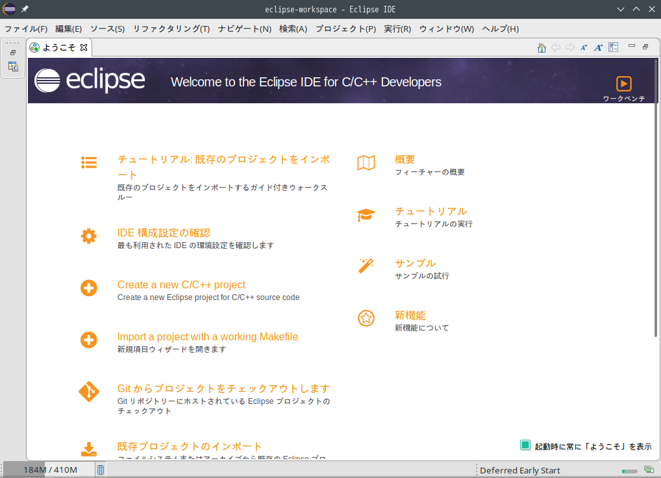Click the Eclipse logo in banner
This screenshot has width=661, height=478.
pos(90,80)
